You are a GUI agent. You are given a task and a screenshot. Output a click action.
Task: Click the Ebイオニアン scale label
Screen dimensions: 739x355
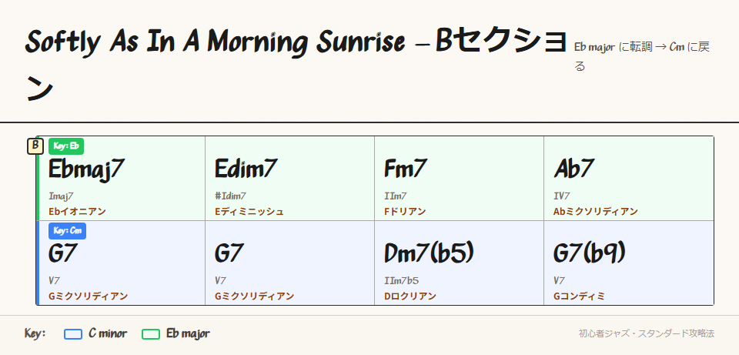[x=77, y=211]
